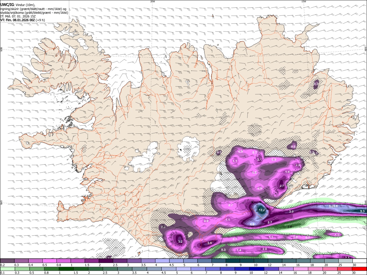
Task: Click the cross-hatched 0.3 cell in northeast Iceland
Action: click(316, 84)
